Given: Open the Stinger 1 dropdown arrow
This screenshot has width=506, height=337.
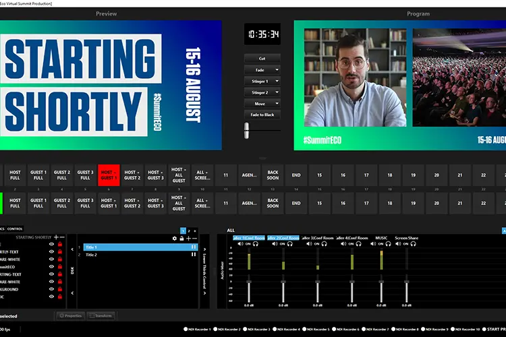Looking at the screenshot, I should coord(277,81).
